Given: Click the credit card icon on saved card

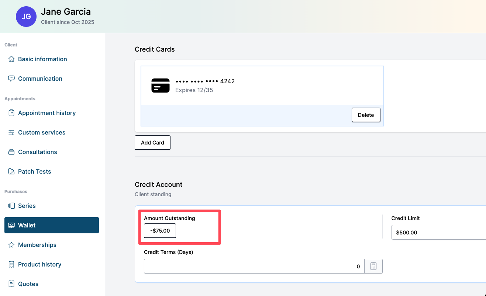Looking at the screenshot, I should tap(161, 86).
